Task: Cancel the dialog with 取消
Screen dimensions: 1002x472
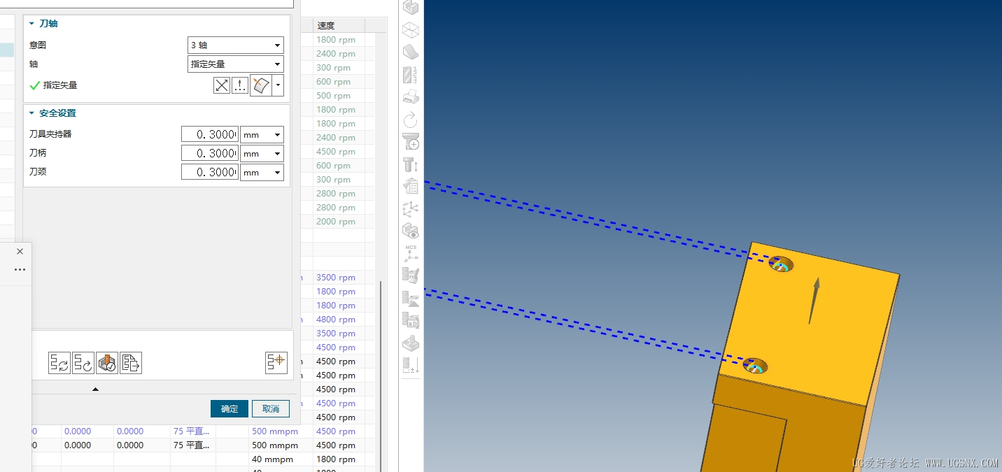Action: [271, 408]
